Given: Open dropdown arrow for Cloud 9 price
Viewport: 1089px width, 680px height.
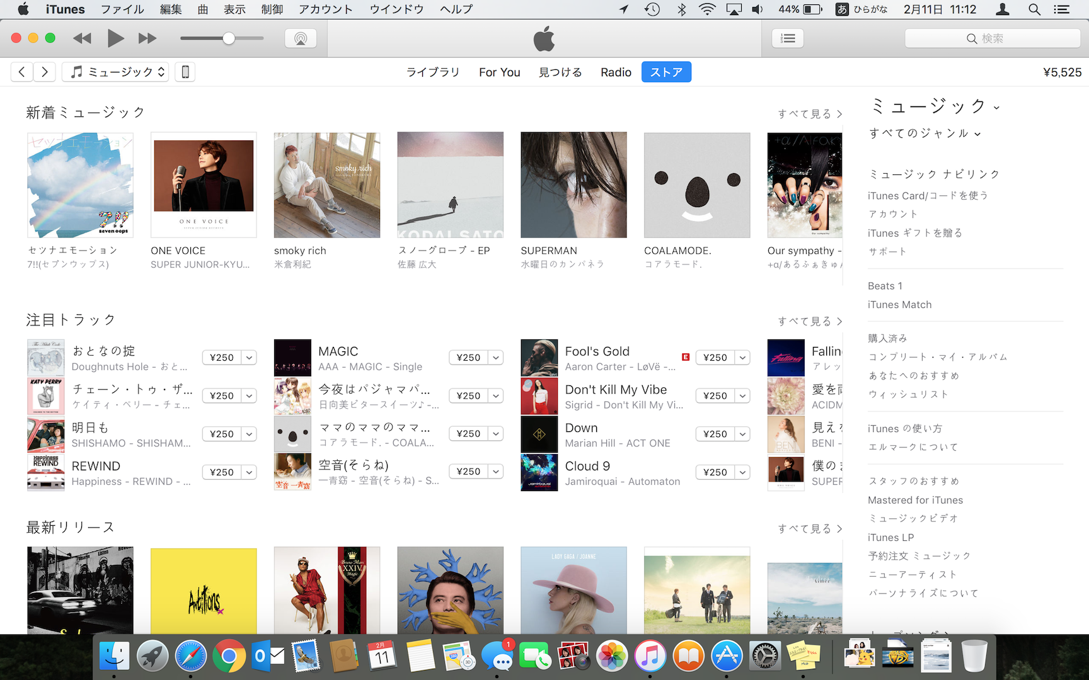Looking at the screenshot, I should (743, 472).
